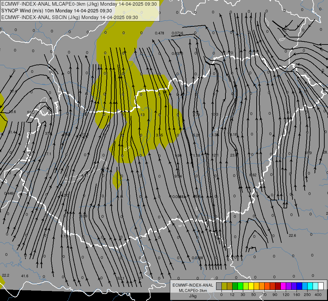This screenshot has height=301, width=328.
Task: Click the map value 41.6
Action: (x=25, y=276)
